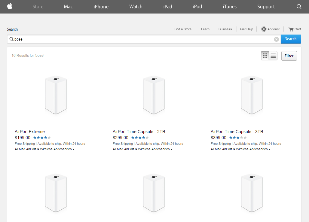
Task: Focus the search field containing 'bose'
Action: point(144,39)
